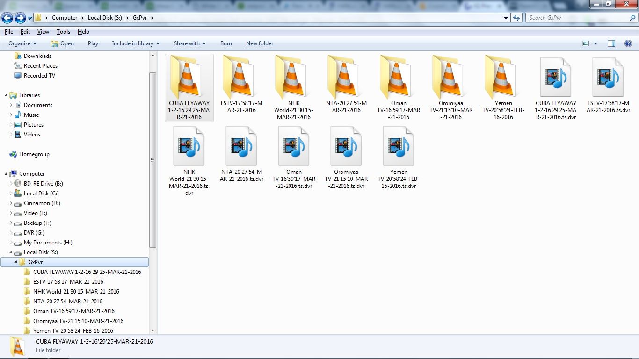Select Yemen TV .ts.dvr media file icon
This screenshot has width=639, height=359.
(x=399, y=145)
